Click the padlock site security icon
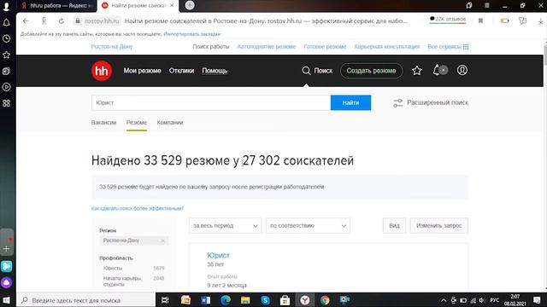547x307 pixels. (78, 20)
